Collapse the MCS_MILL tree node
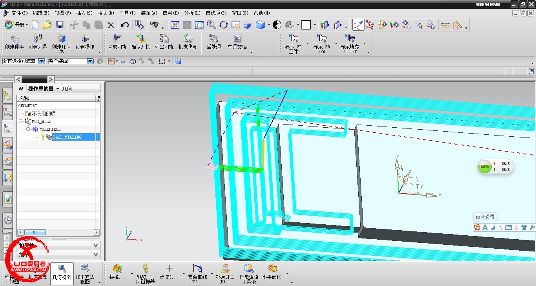Screen dimensions: 536x286 [20, 121]
